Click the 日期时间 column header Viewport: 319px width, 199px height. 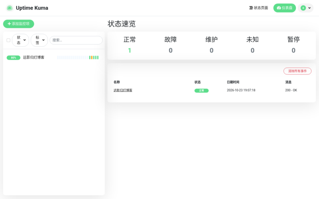[x=233, y=82]
